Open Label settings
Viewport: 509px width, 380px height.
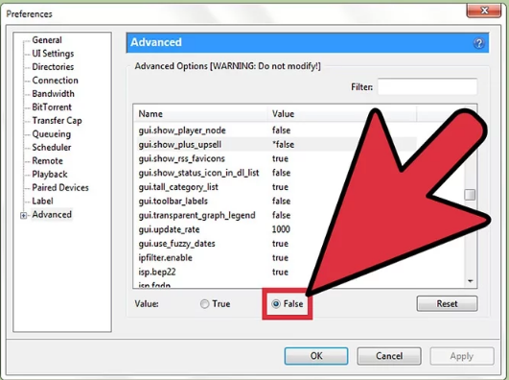coord(42,201)
